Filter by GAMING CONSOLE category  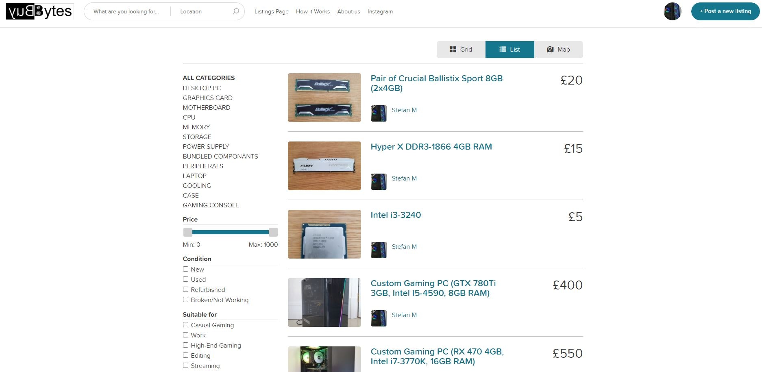[x=211, y=205]
